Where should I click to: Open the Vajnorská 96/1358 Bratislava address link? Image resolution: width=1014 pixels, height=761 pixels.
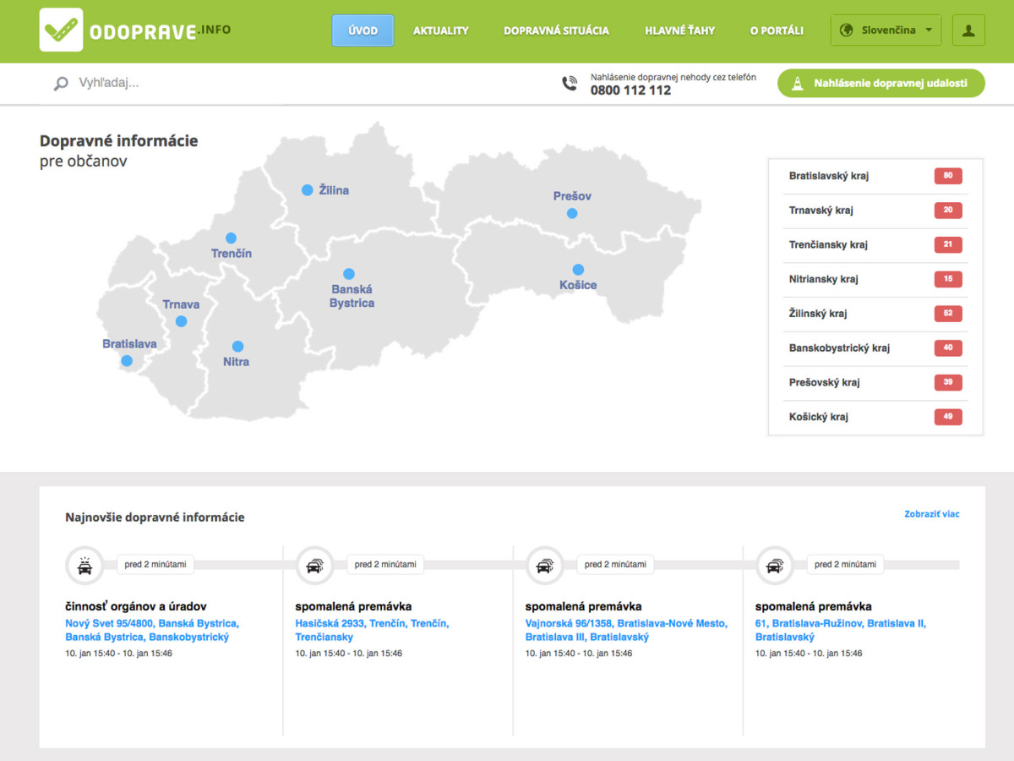[x=626, y=630]
